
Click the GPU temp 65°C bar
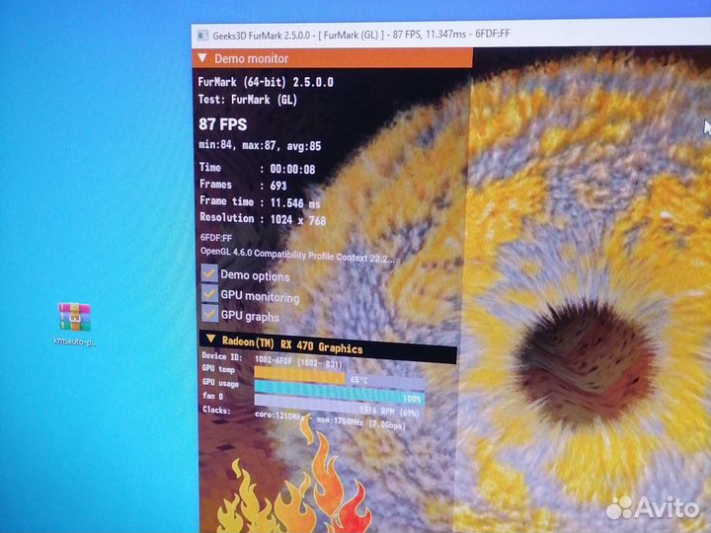pos(339,377)
